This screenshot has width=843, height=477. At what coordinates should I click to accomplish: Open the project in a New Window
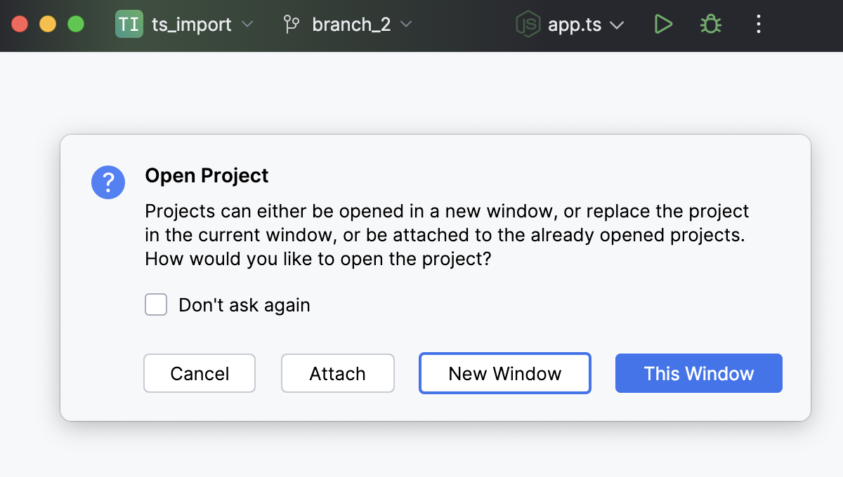(504, 373)
